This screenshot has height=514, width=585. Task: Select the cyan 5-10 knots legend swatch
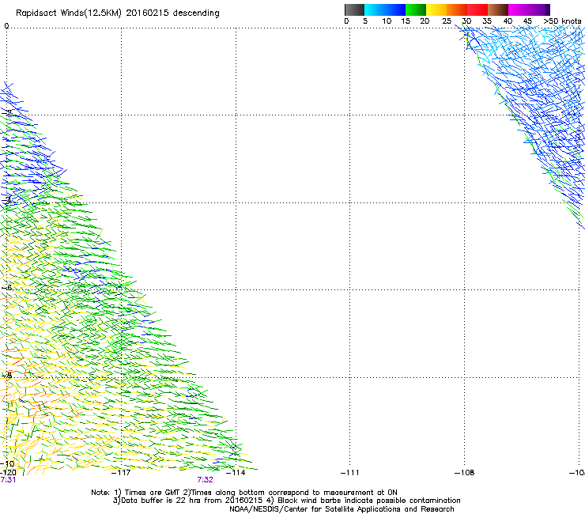coord(375,9)
